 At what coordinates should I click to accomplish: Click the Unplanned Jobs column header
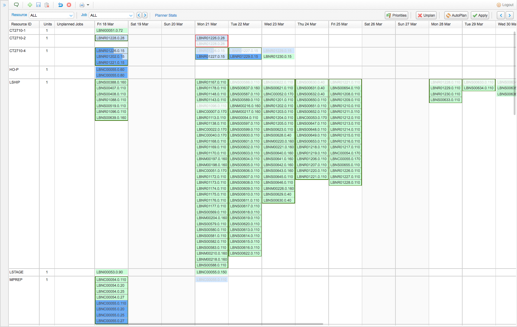74,24
